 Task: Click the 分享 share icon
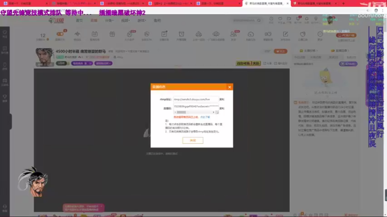(268, 63)
